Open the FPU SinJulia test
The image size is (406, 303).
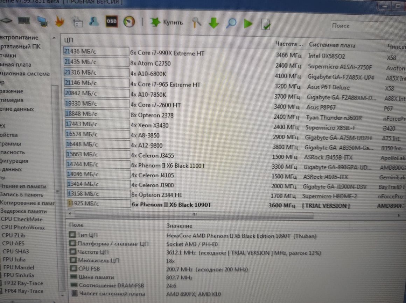click(x=19, y=275)
